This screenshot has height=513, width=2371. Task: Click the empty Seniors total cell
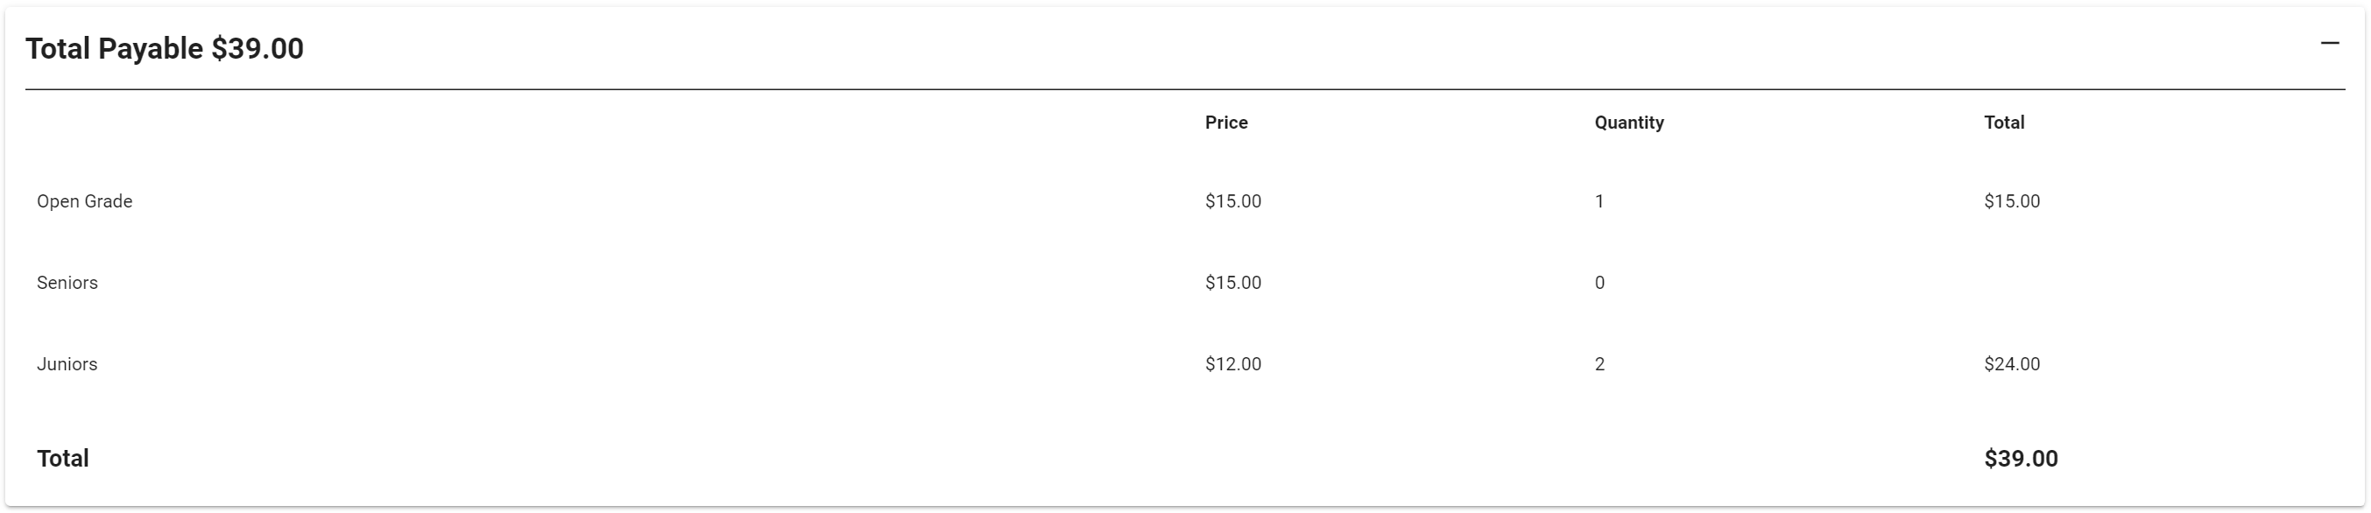coord(2164,283)
